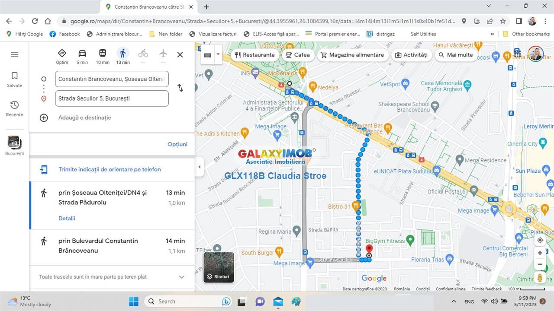The image size is (554, 311).
Task: Show hidden bookmarks with chevron
Action: point(492,34)
